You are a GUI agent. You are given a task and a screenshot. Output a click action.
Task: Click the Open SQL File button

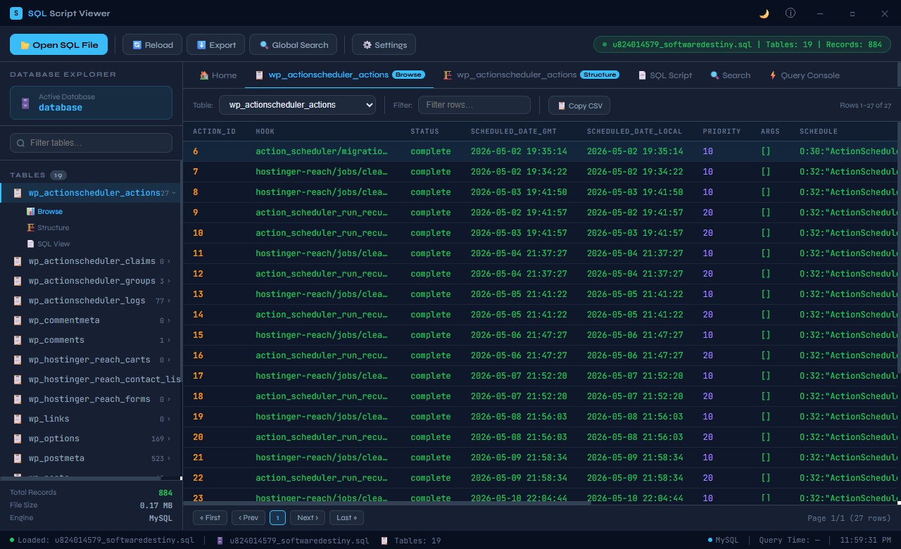point(59,44)
